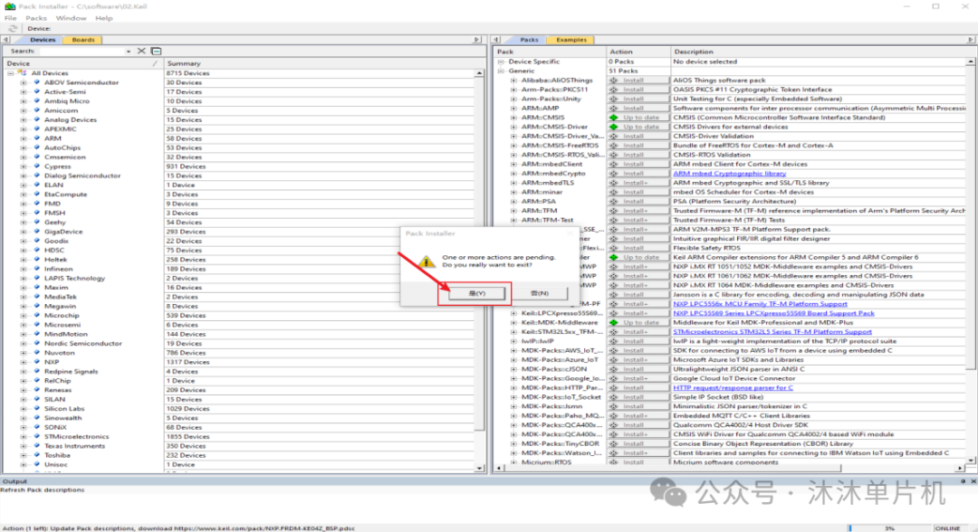
Task: Click the green up-to-date icon for ARM::CMSIS
Action: pos(614,118)
